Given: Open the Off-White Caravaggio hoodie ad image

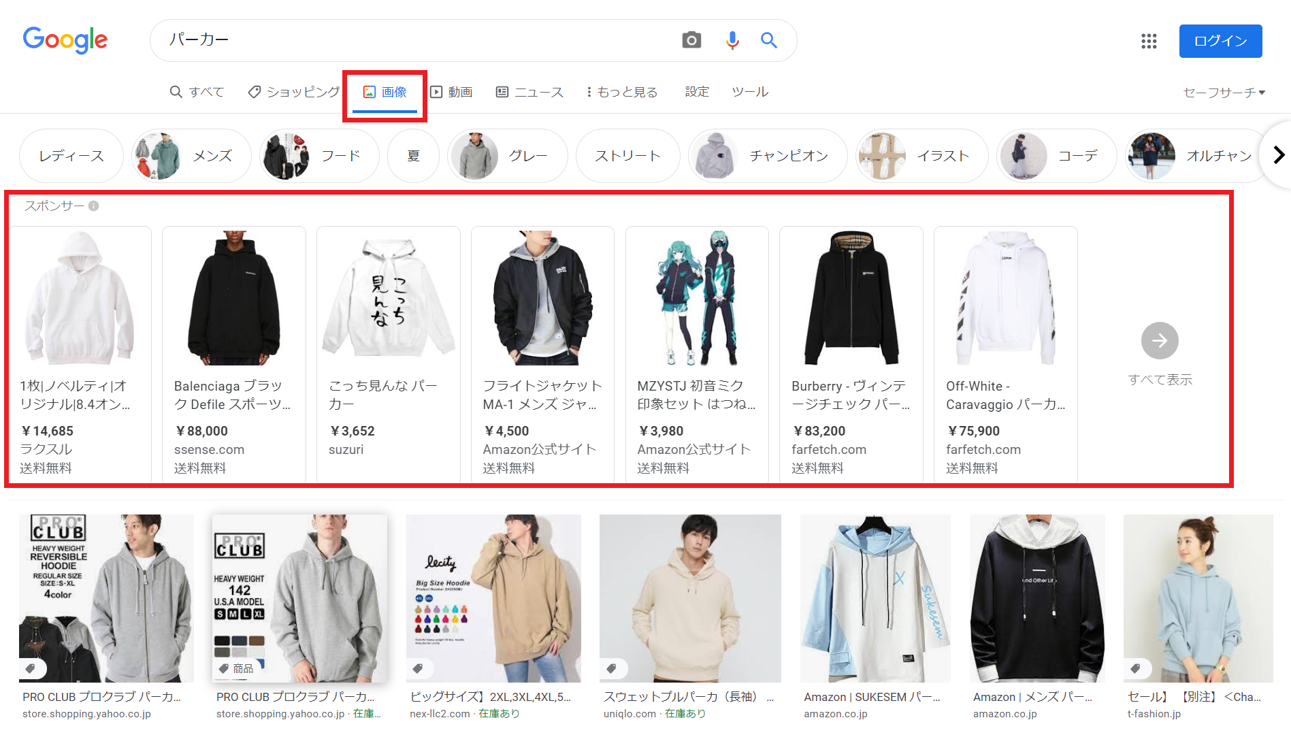Looking at the screenshot, I should click(1006, 297).
